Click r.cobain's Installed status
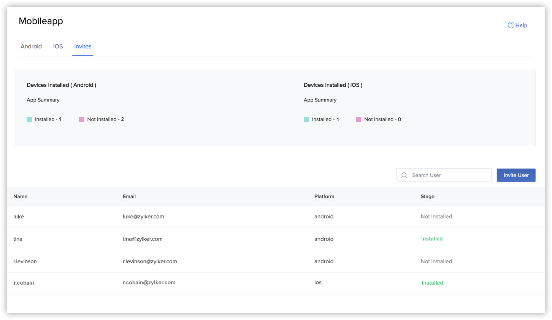 (x=432, y=283)
